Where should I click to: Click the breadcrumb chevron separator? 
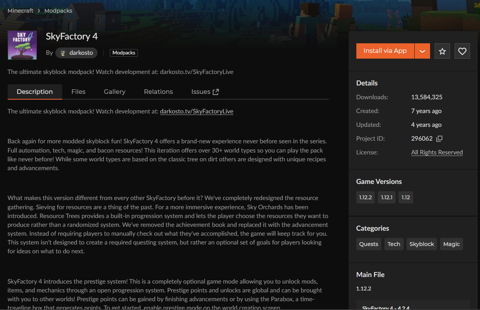tap(39, 11)
